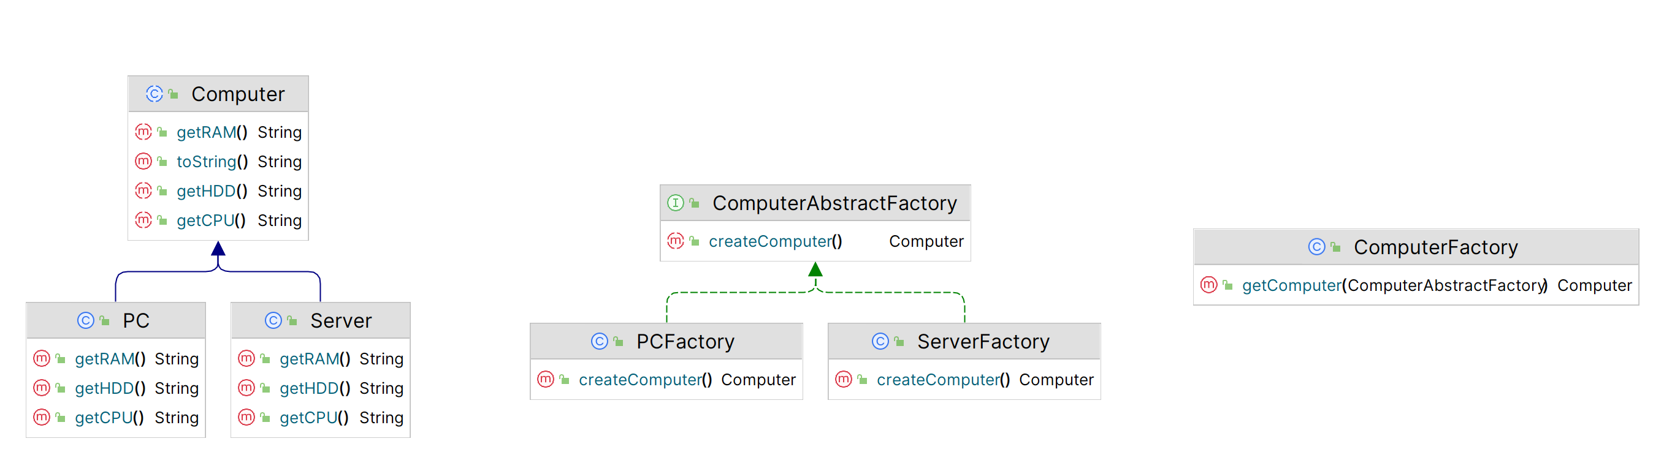
Task: Click the green implementation arrowhead under ComputerAbstractFactory
Action: tap(815, 269)
